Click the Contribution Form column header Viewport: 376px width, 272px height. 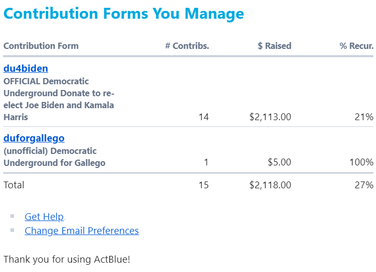point(41,46)
